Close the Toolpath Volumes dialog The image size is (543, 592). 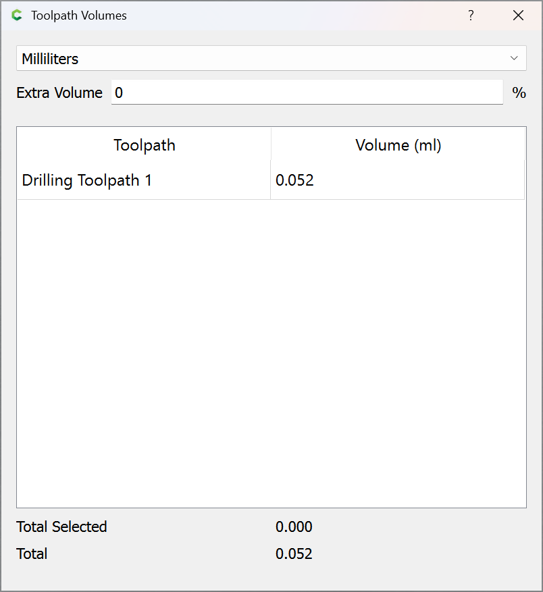pyautogui.click(x=518, y=16)
